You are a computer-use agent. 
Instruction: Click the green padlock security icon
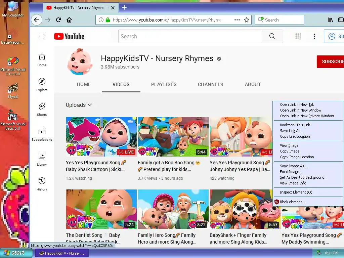[108, 20]
